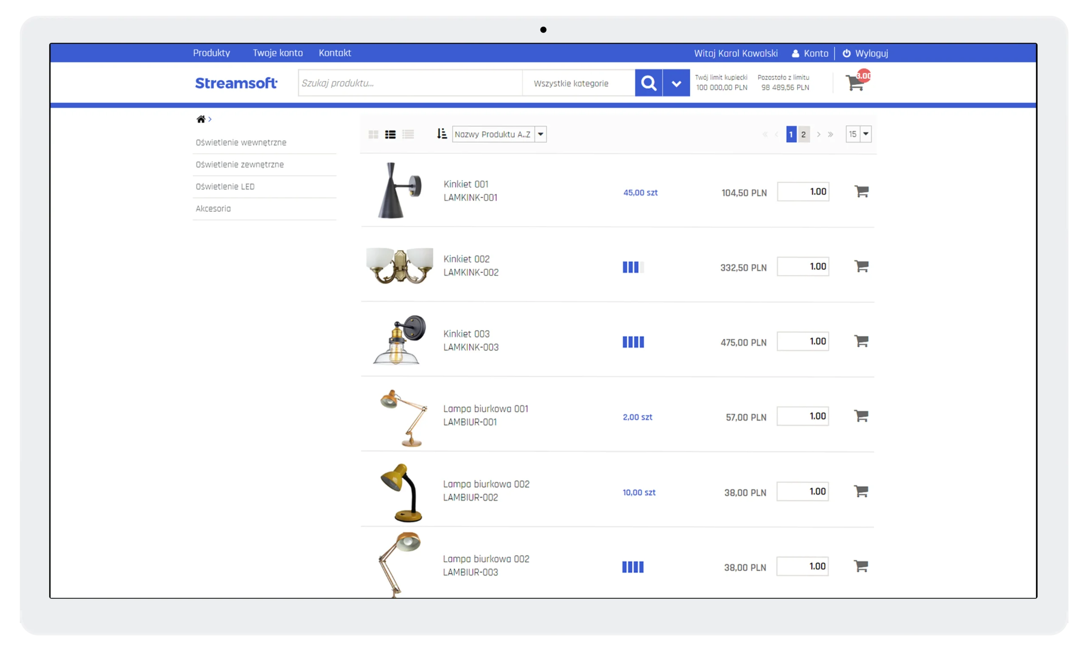Click the search magnifier button
This screenshot has height=651, width=1086.
pyautogui.click(x=648, y=83)
